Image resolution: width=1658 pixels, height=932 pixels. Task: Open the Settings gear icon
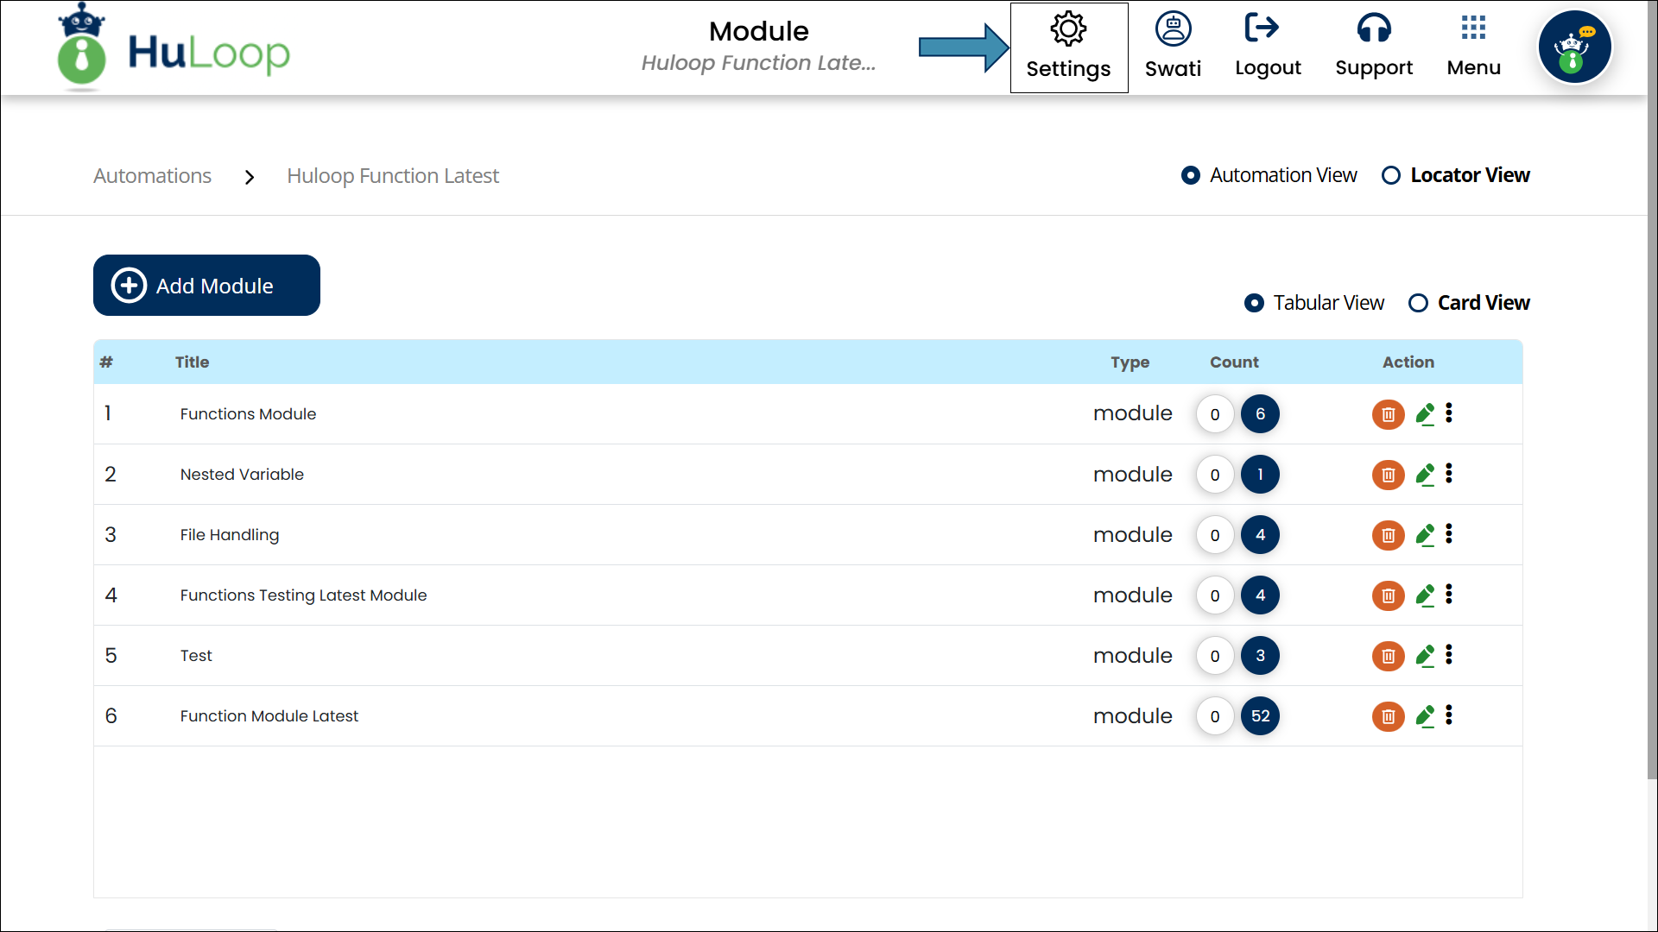(x=1068, y=30)
